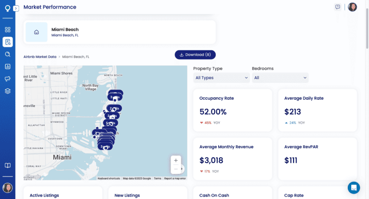Open the profile avatar in top right

click(x=352, y=7)
